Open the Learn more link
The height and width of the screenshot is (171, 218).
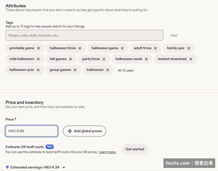(x=107, y=152)
